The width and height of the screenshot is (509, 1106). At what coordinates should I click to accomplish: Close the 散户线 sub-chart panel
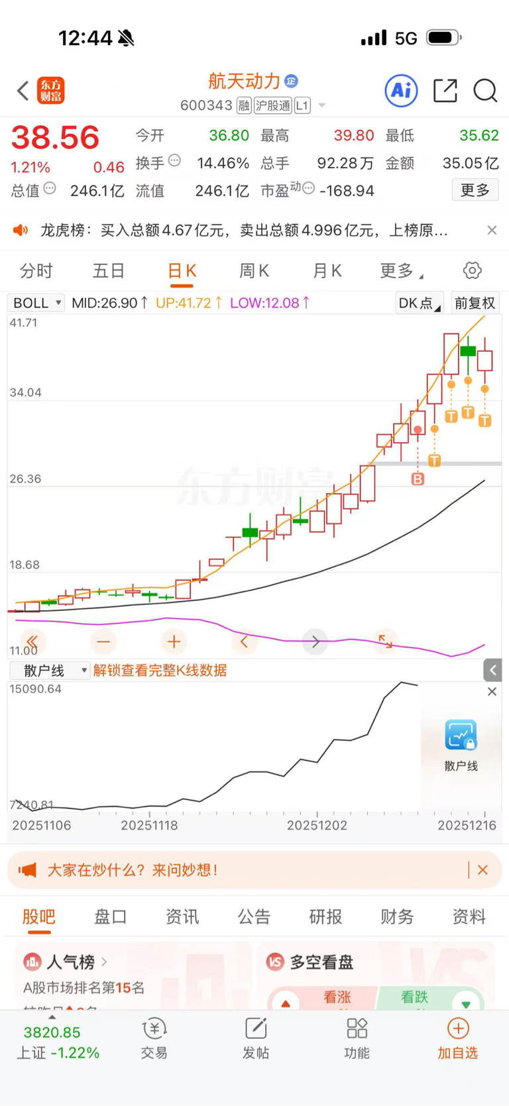click(492, 692)
